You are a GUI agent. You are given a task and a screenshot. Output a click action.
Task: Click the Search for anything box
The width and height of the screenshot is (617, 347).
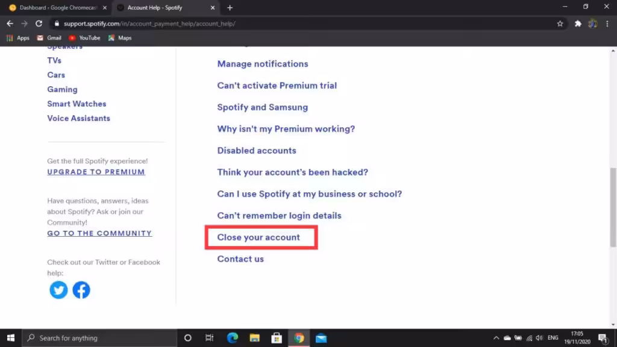click(x=99, y=338)
